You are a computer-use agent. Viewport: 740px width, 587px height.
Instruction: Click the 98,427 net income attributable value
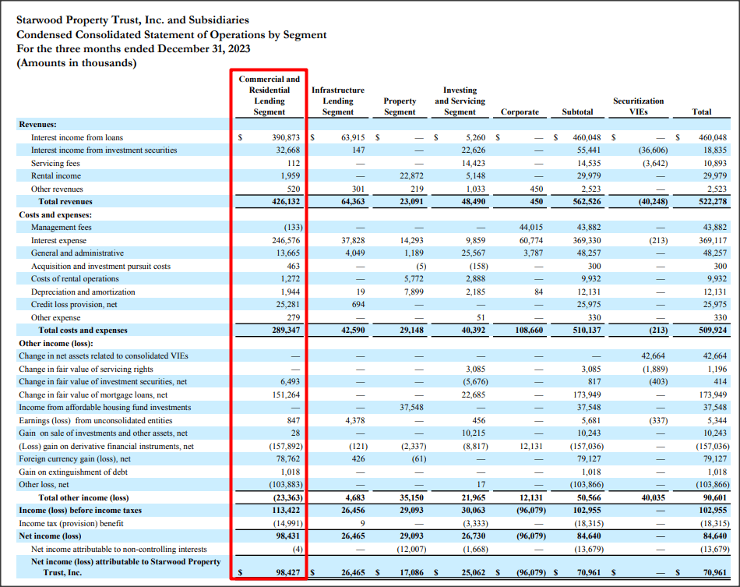[288, 572]
